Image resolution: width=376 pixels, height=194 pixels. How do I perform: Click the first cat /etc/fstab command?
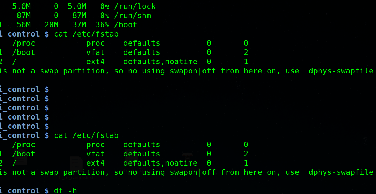pos(86,34)
